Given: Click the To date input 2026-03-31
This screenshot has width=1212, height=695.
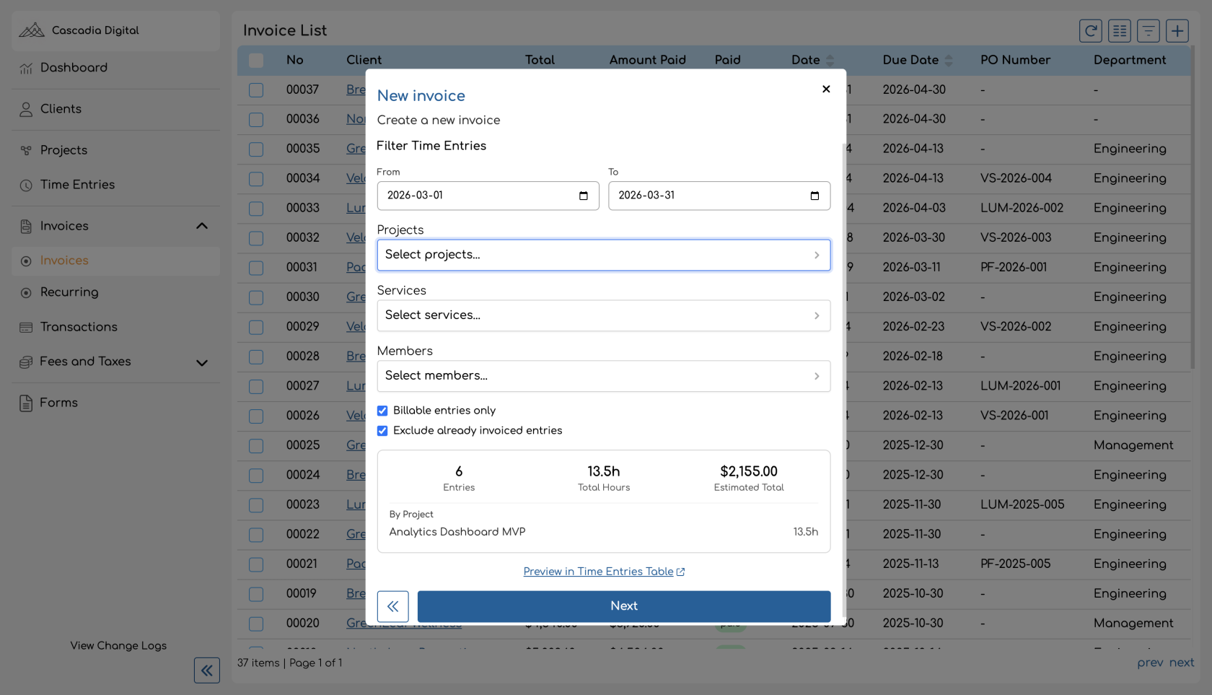Looking at the screenshot, I should click(719, 196).
